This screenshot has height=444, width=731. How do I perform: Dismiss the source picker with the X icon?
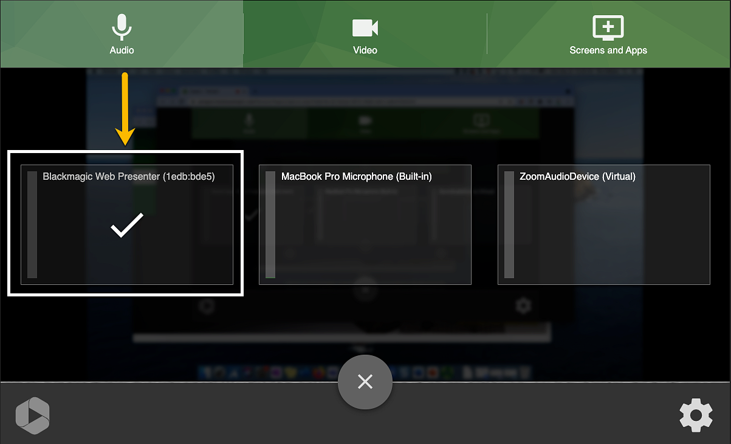pyautogui.click(x=365, y=382)
